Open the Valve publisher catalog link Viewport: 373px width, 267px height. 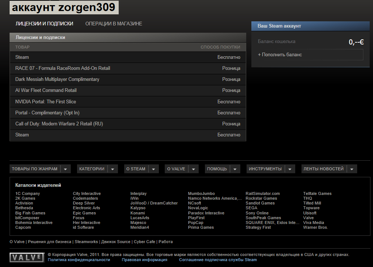[308, 218]
